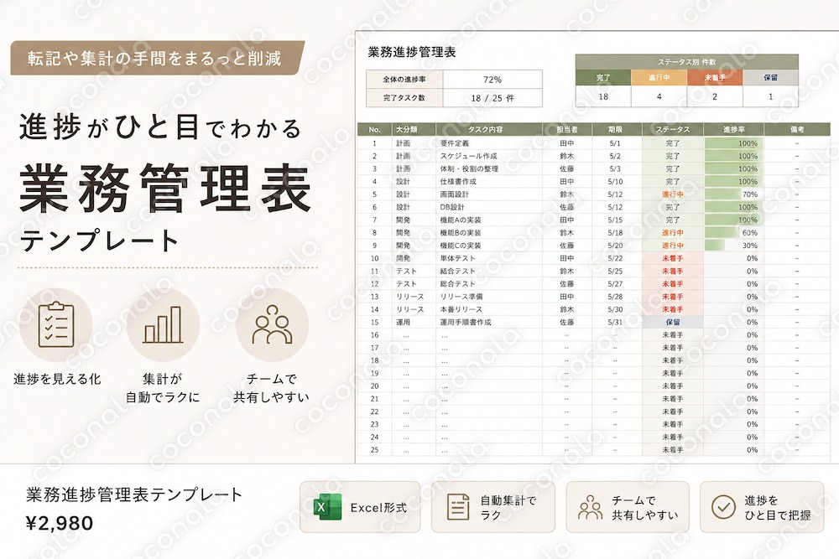Click the 業務進捗管理表テンプレート product name
Image resolution: width=839 pixels, height=559 pixels.
(134, 494)
